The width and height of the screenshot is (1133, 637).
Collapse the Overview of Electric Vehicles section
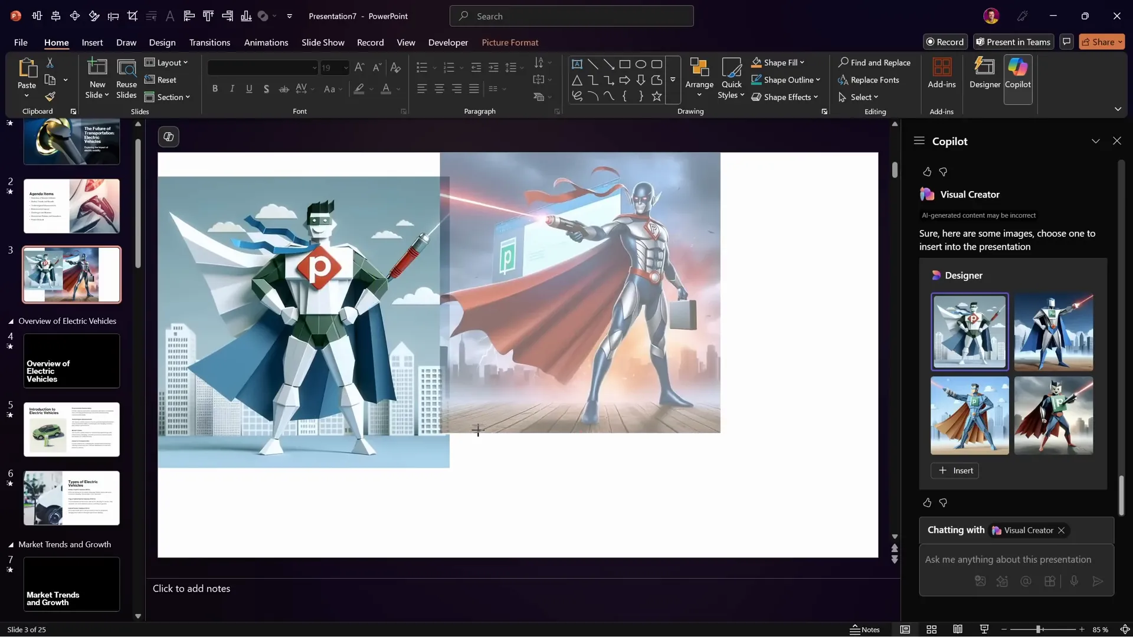click(x=11, y=321)
